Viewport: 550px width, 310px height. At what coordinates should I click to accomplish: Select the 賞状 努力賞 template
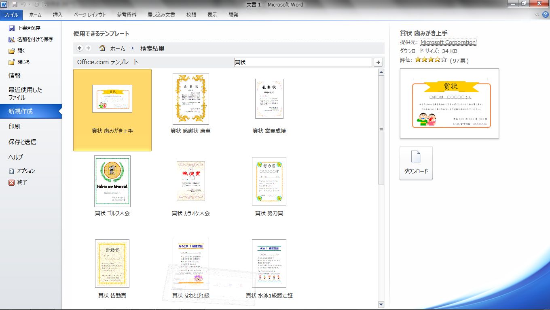tap(269, 187)
